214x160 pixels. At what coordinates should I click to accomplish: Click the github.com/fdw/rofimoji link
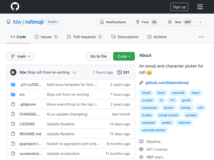coord(167,83)
